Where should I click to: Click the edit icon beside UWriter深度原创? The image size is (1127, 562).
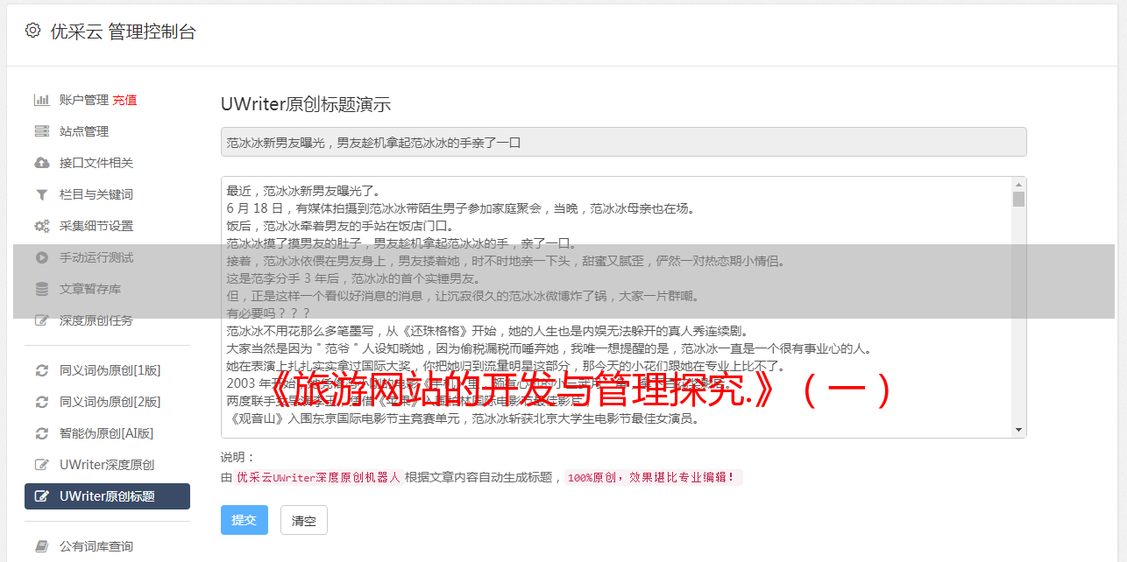point(41,465)
